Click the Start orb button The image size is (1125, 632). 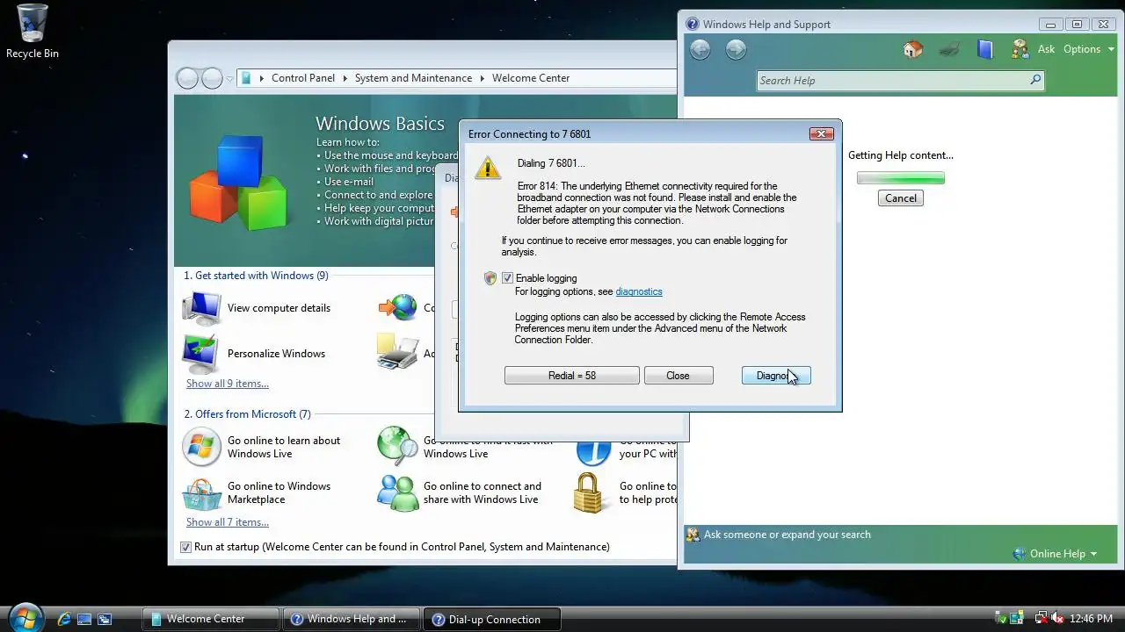click(25, 617)
